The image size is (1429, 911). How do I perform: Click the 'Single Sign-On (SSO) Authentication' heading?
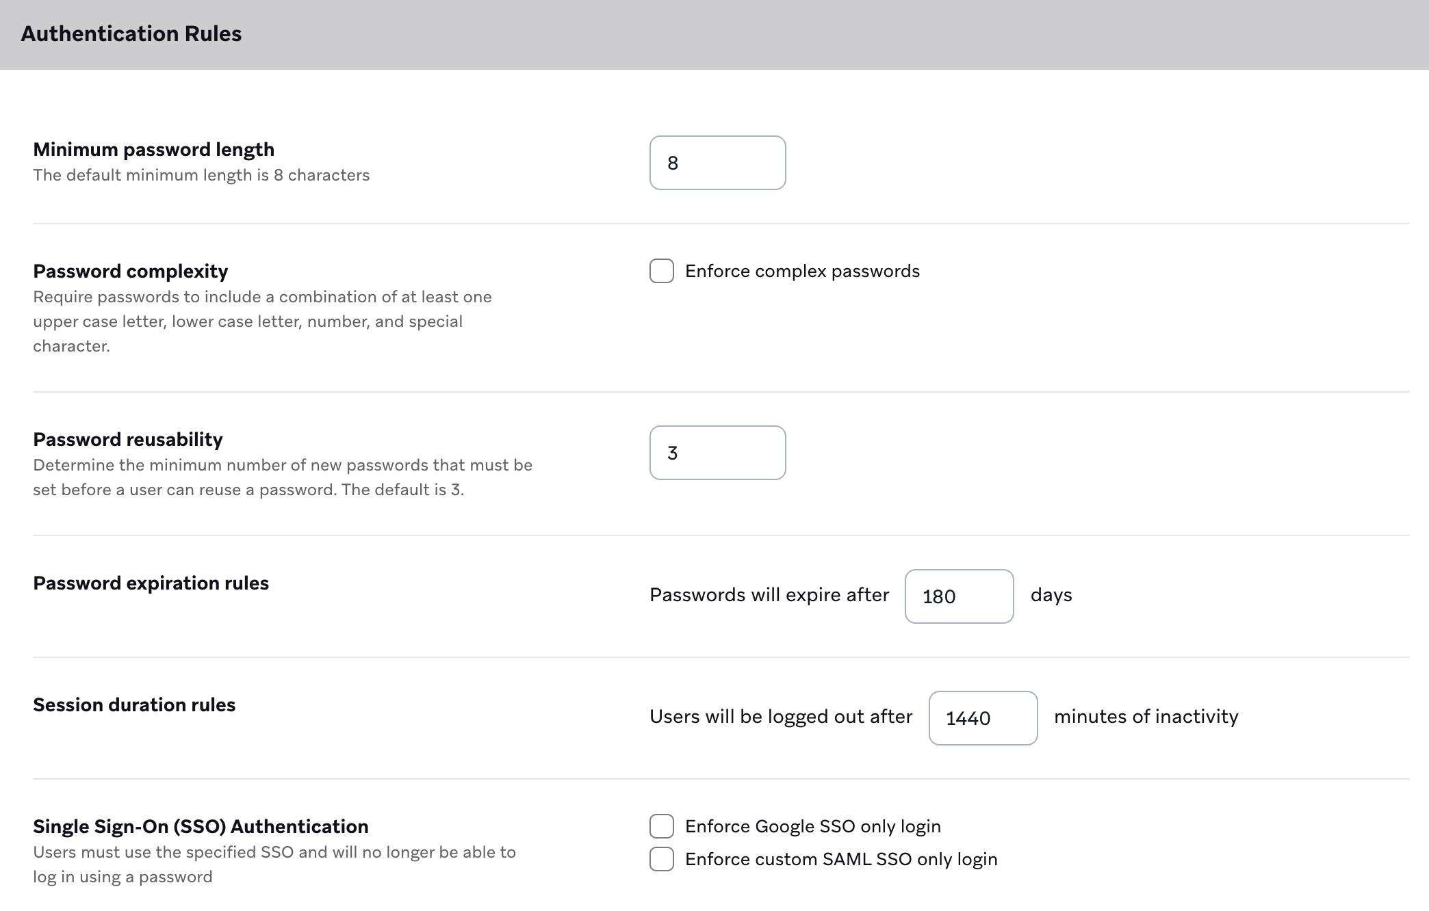(x=201, y=826)
